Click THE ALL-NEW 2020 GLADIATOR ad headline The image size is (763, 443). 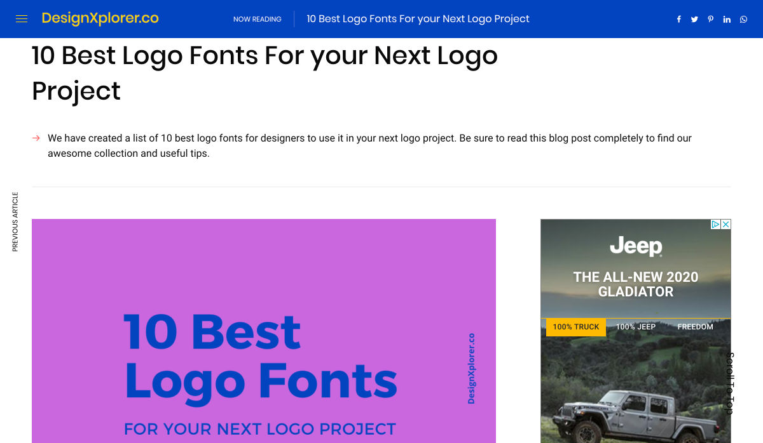click(x=636, y=284)
